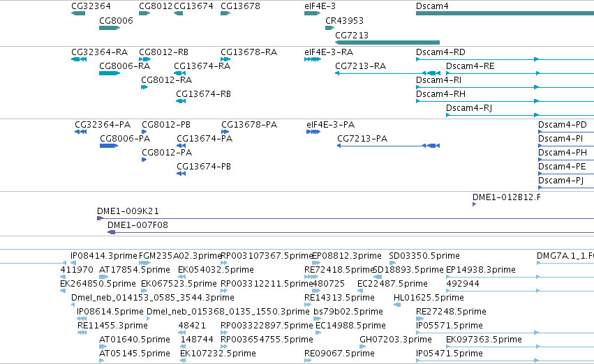
Task: Click EST RE27248.5prime
Action: [x=451, y=312]
